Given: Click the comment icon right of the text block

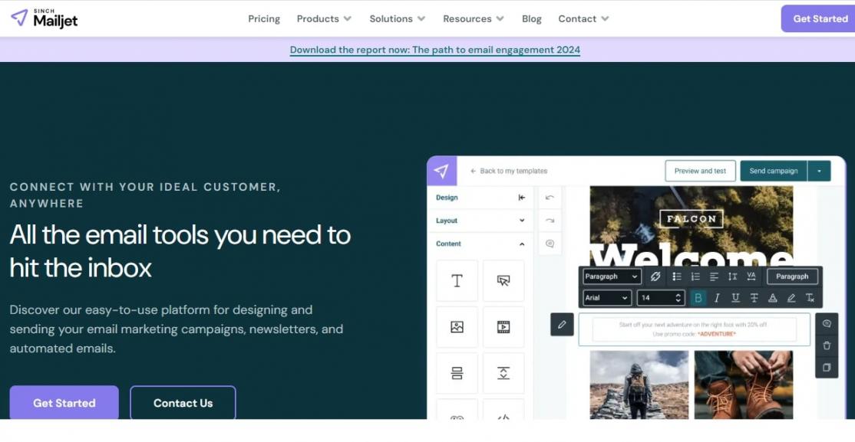Looking at the screenshot, I should click(827, 324).
